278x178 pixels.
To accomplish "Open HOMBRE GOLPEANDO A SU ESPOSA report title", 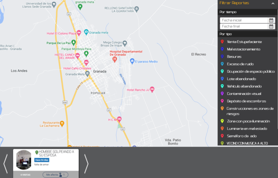I will point(56,154).
